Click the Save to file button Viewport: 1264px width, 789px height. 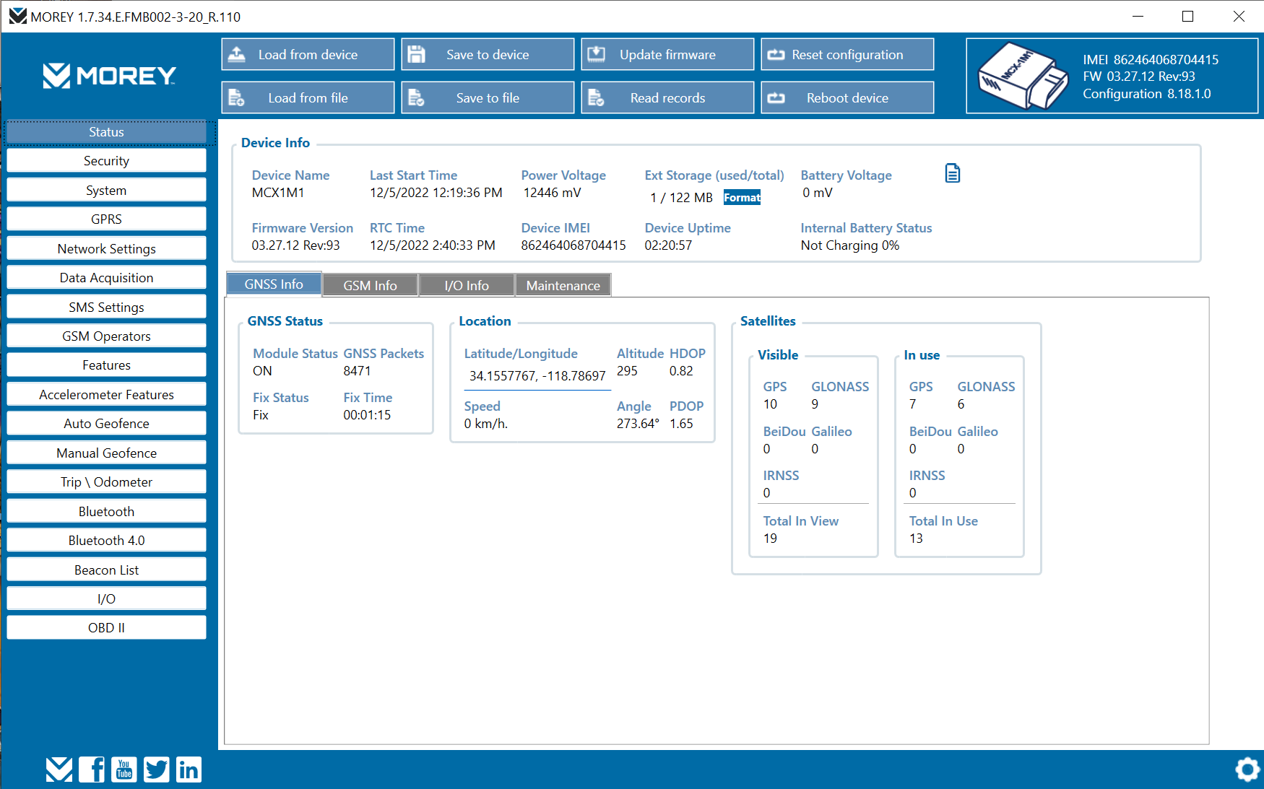pos(488,97)
